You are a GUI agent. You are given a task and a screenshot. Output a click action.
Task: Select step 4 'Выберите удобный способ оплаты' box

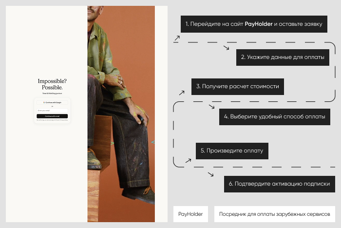[x=274, y=117]
